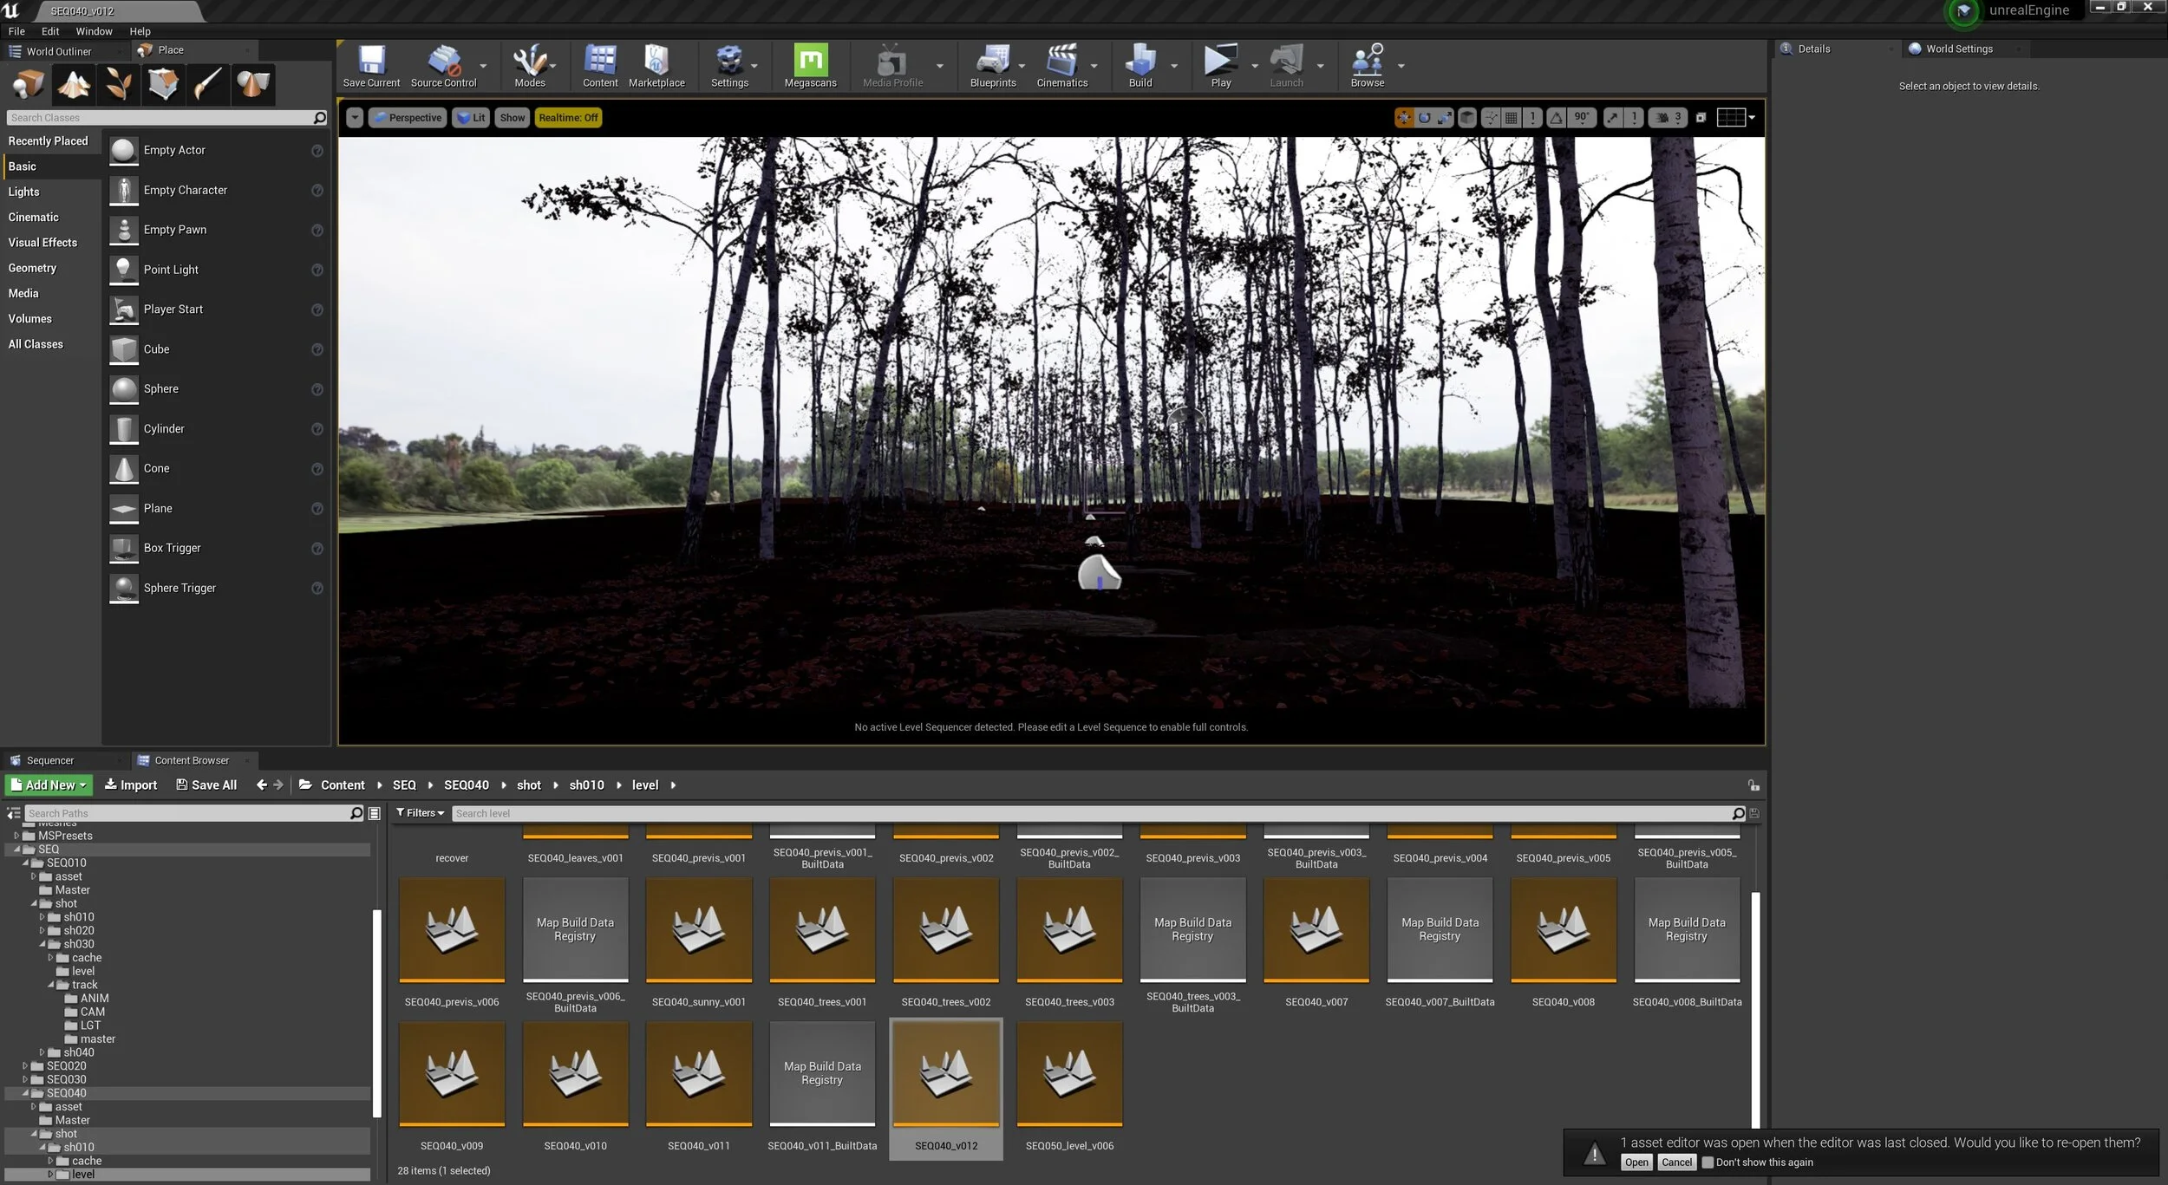
Task: Open the Megascans plugin icon
Action: pyautogui.click(x=810, y=66)
